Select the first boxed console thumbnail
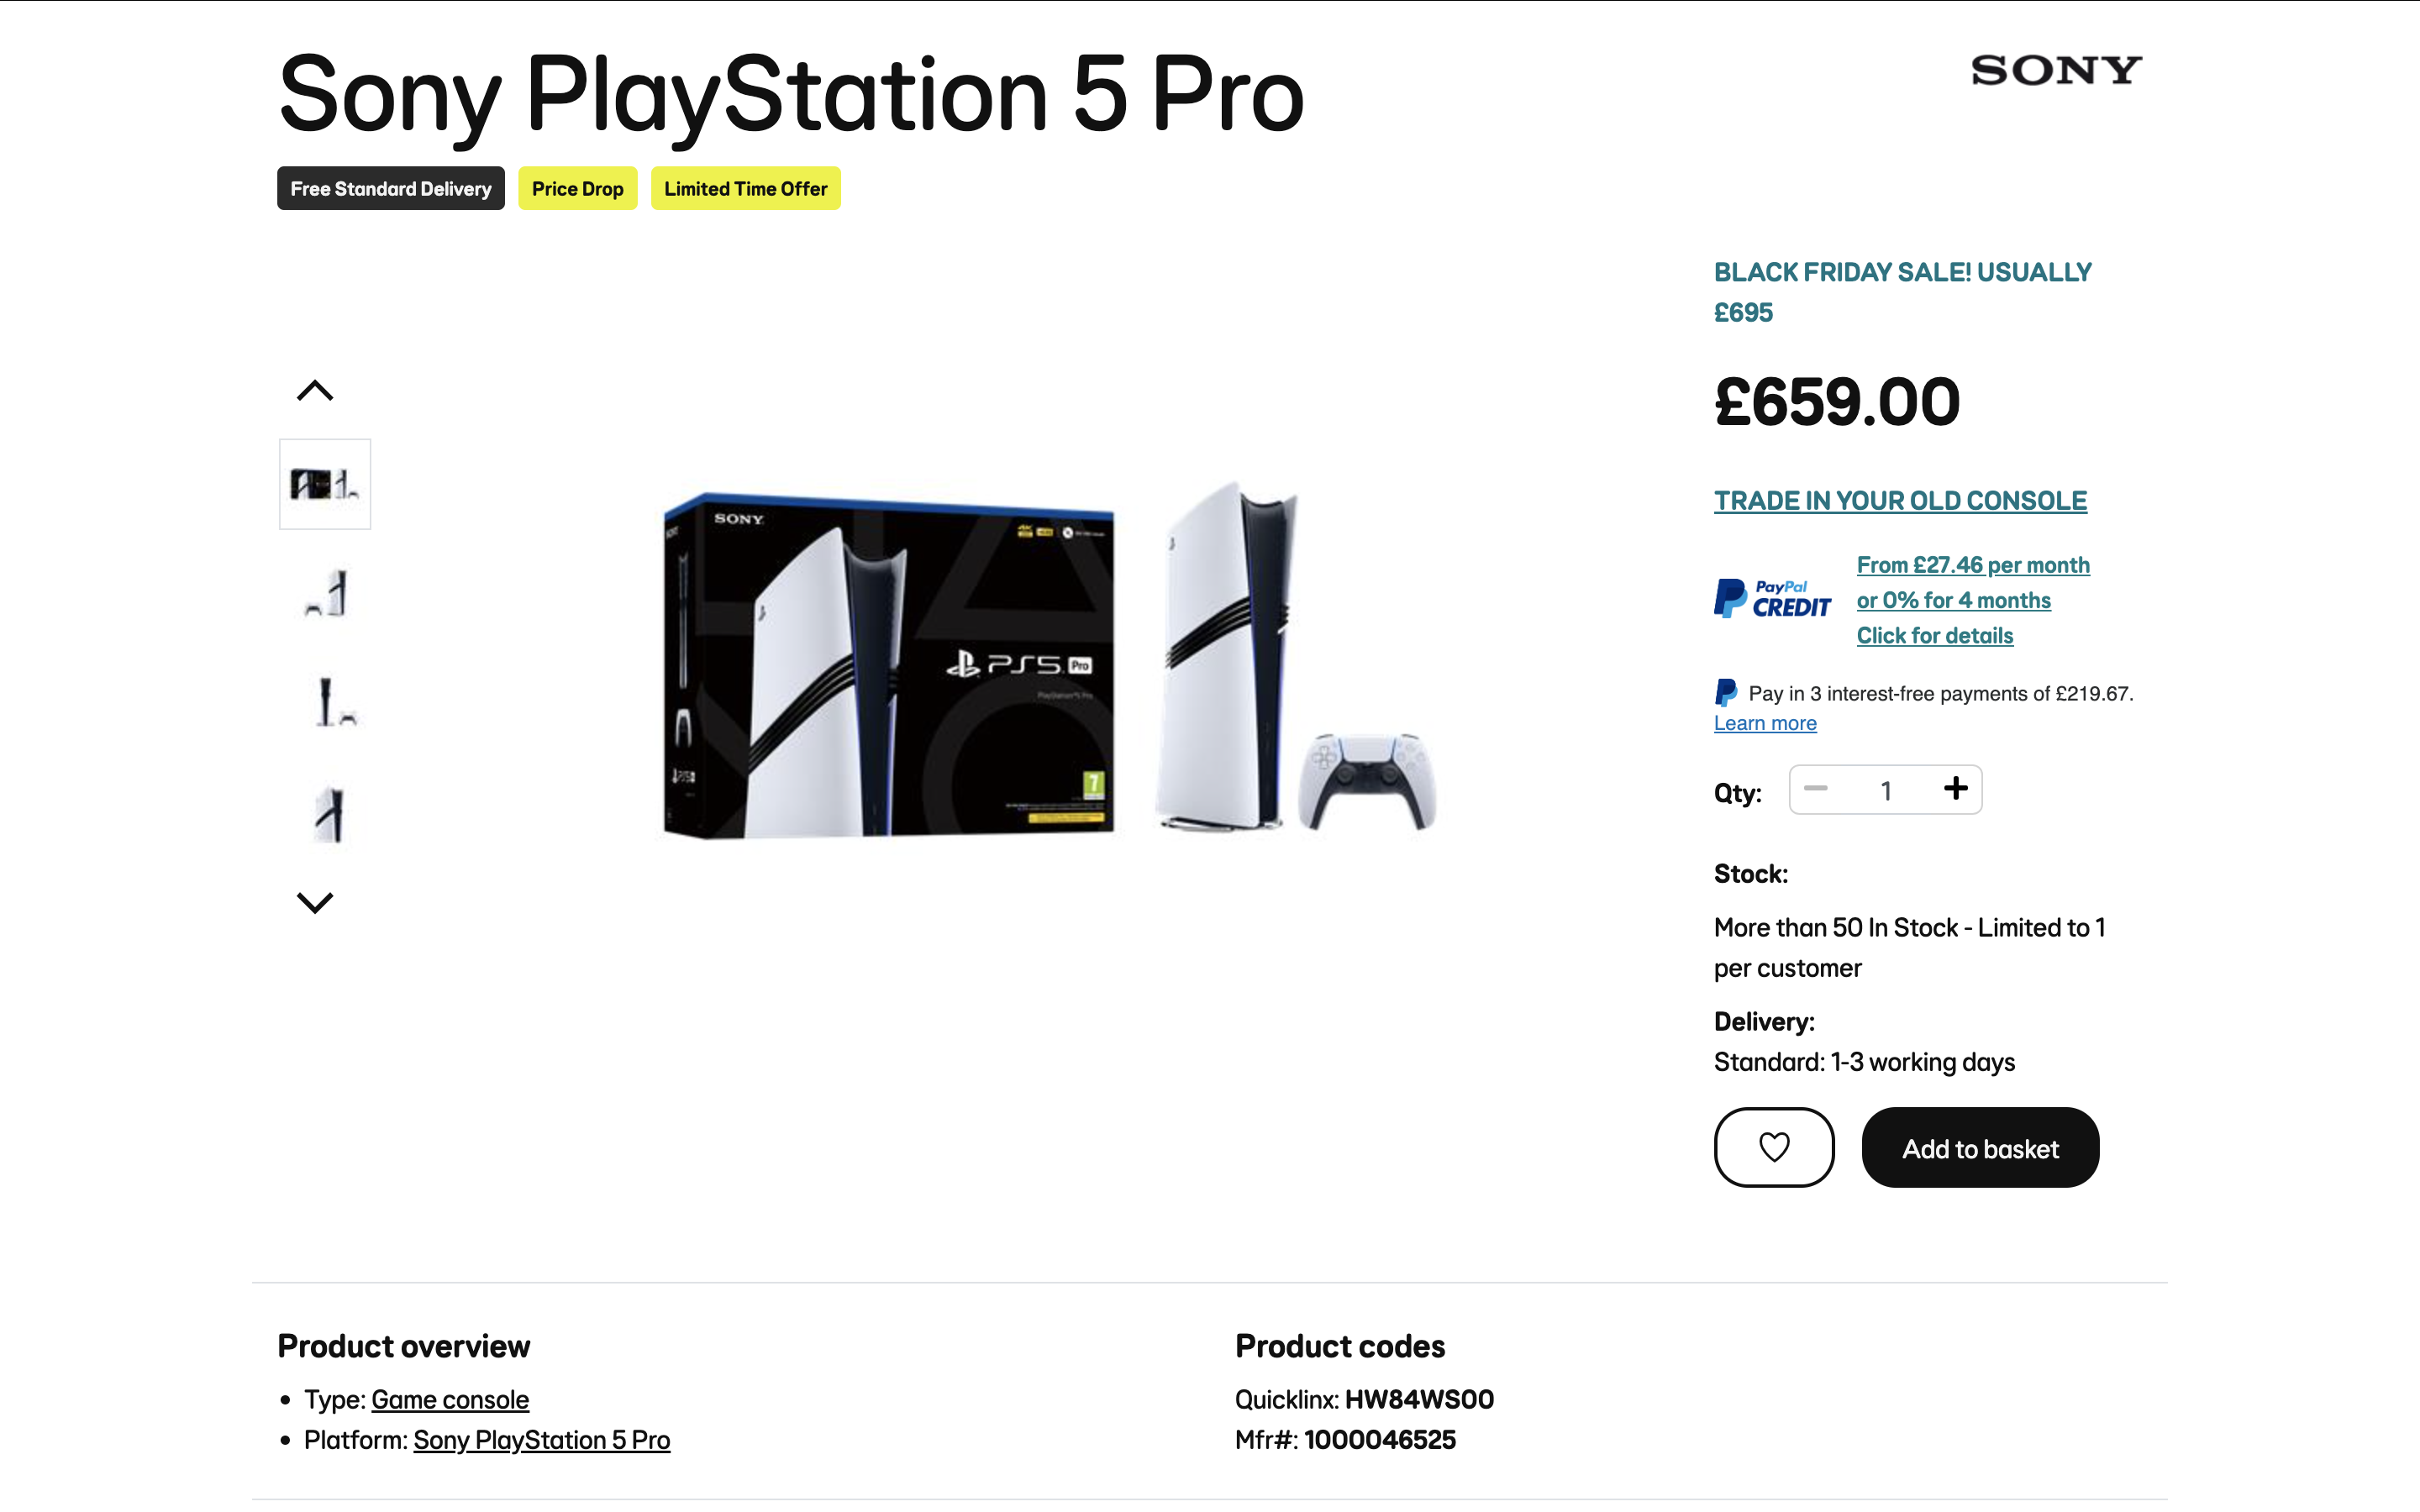The image size is (2420, 1512). tap(325, 484)
